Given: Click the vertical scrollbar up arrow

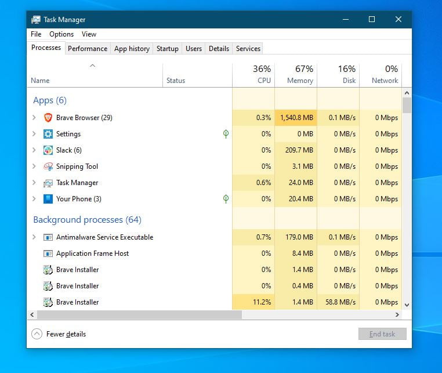Looking at the screenshot, I should click(407, 93).
